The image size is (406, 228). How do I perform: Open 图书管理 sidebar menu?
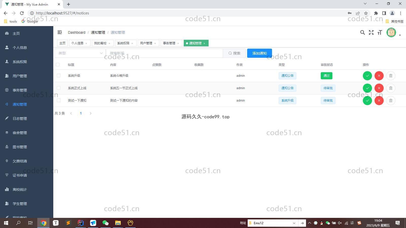[x=27, y=147]
